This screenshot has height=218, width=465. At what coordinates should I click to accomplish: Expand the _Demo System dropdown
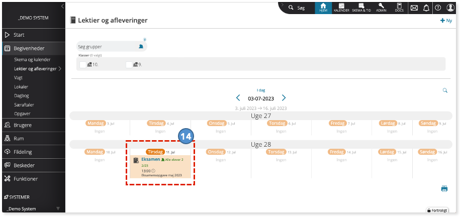coord(58,208)
